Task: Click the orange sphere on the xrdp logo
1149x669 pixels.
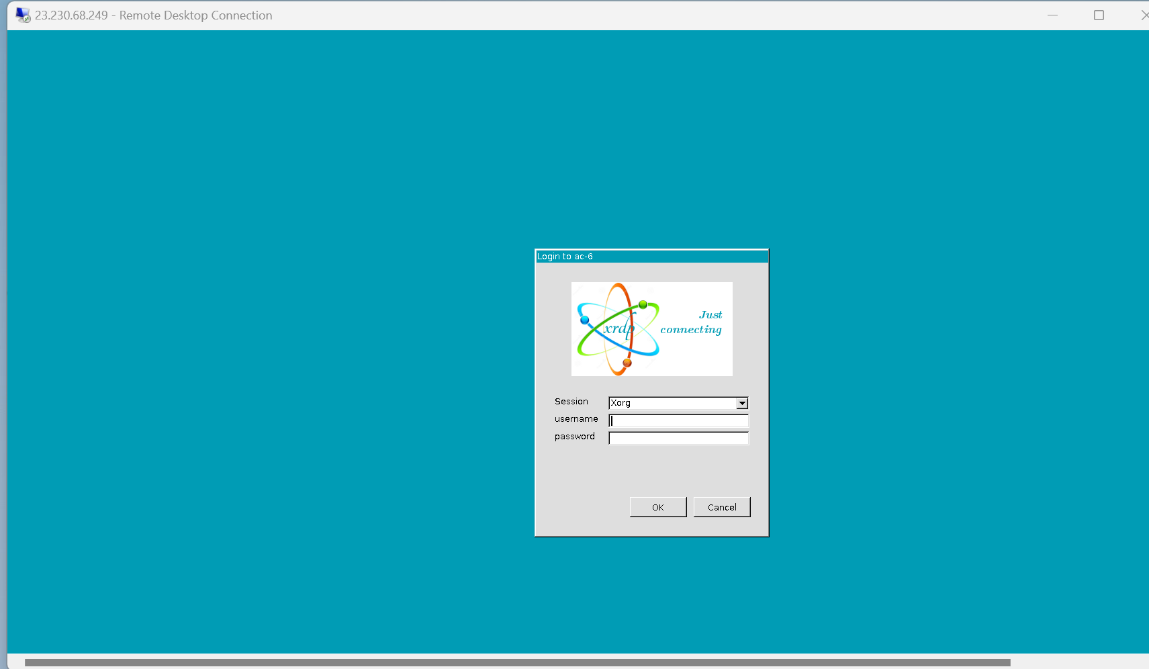Action: click(627, 363)
